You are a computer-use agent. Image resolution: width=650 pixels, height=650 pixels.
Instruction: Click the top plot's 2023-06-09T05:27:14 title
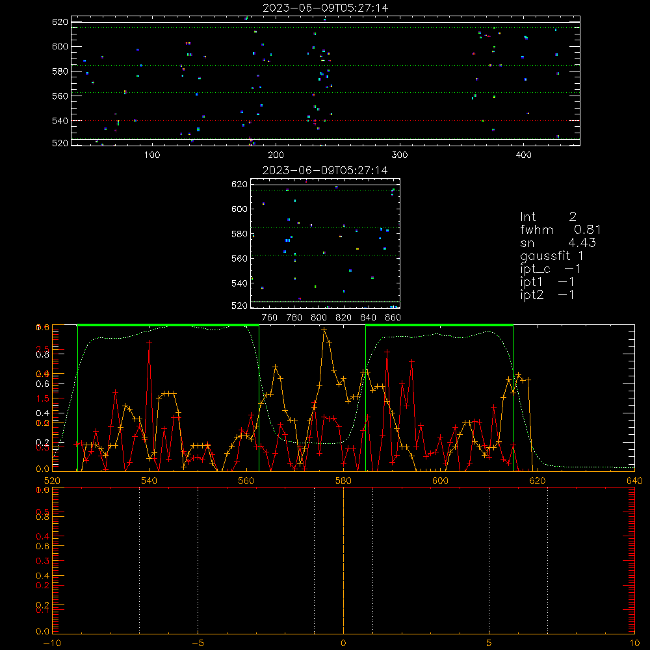(326, 8)
